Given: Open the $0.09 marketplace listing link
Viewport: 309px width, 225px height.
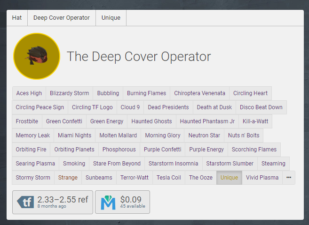Looking at the screenshot, I should point(122,202).
